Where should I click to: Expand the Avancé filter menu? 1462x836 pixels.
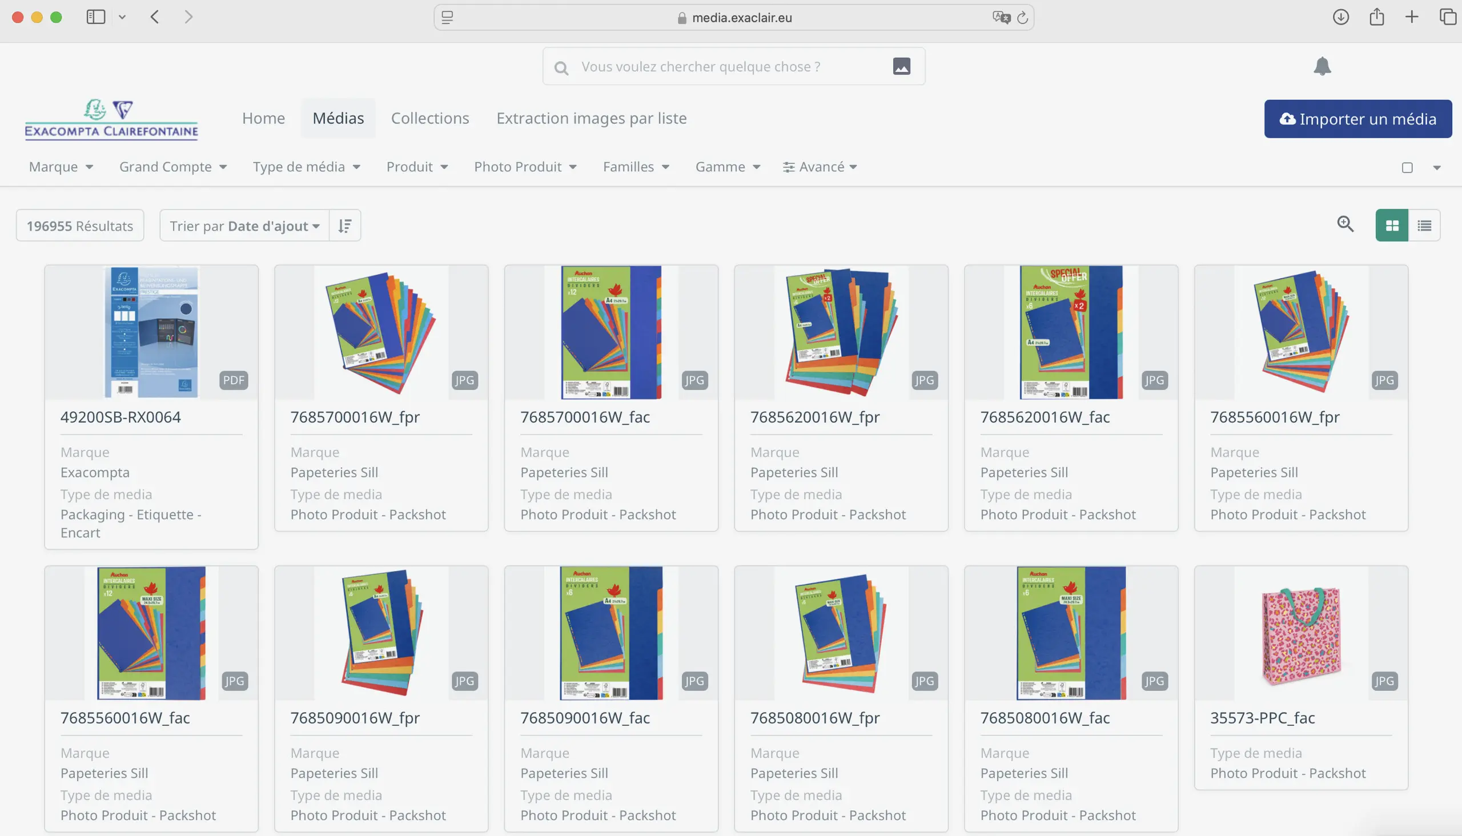(x=820, y=167)
